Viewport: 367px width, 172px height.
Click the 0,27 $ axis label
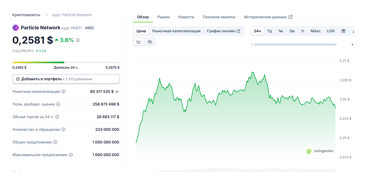344,61
